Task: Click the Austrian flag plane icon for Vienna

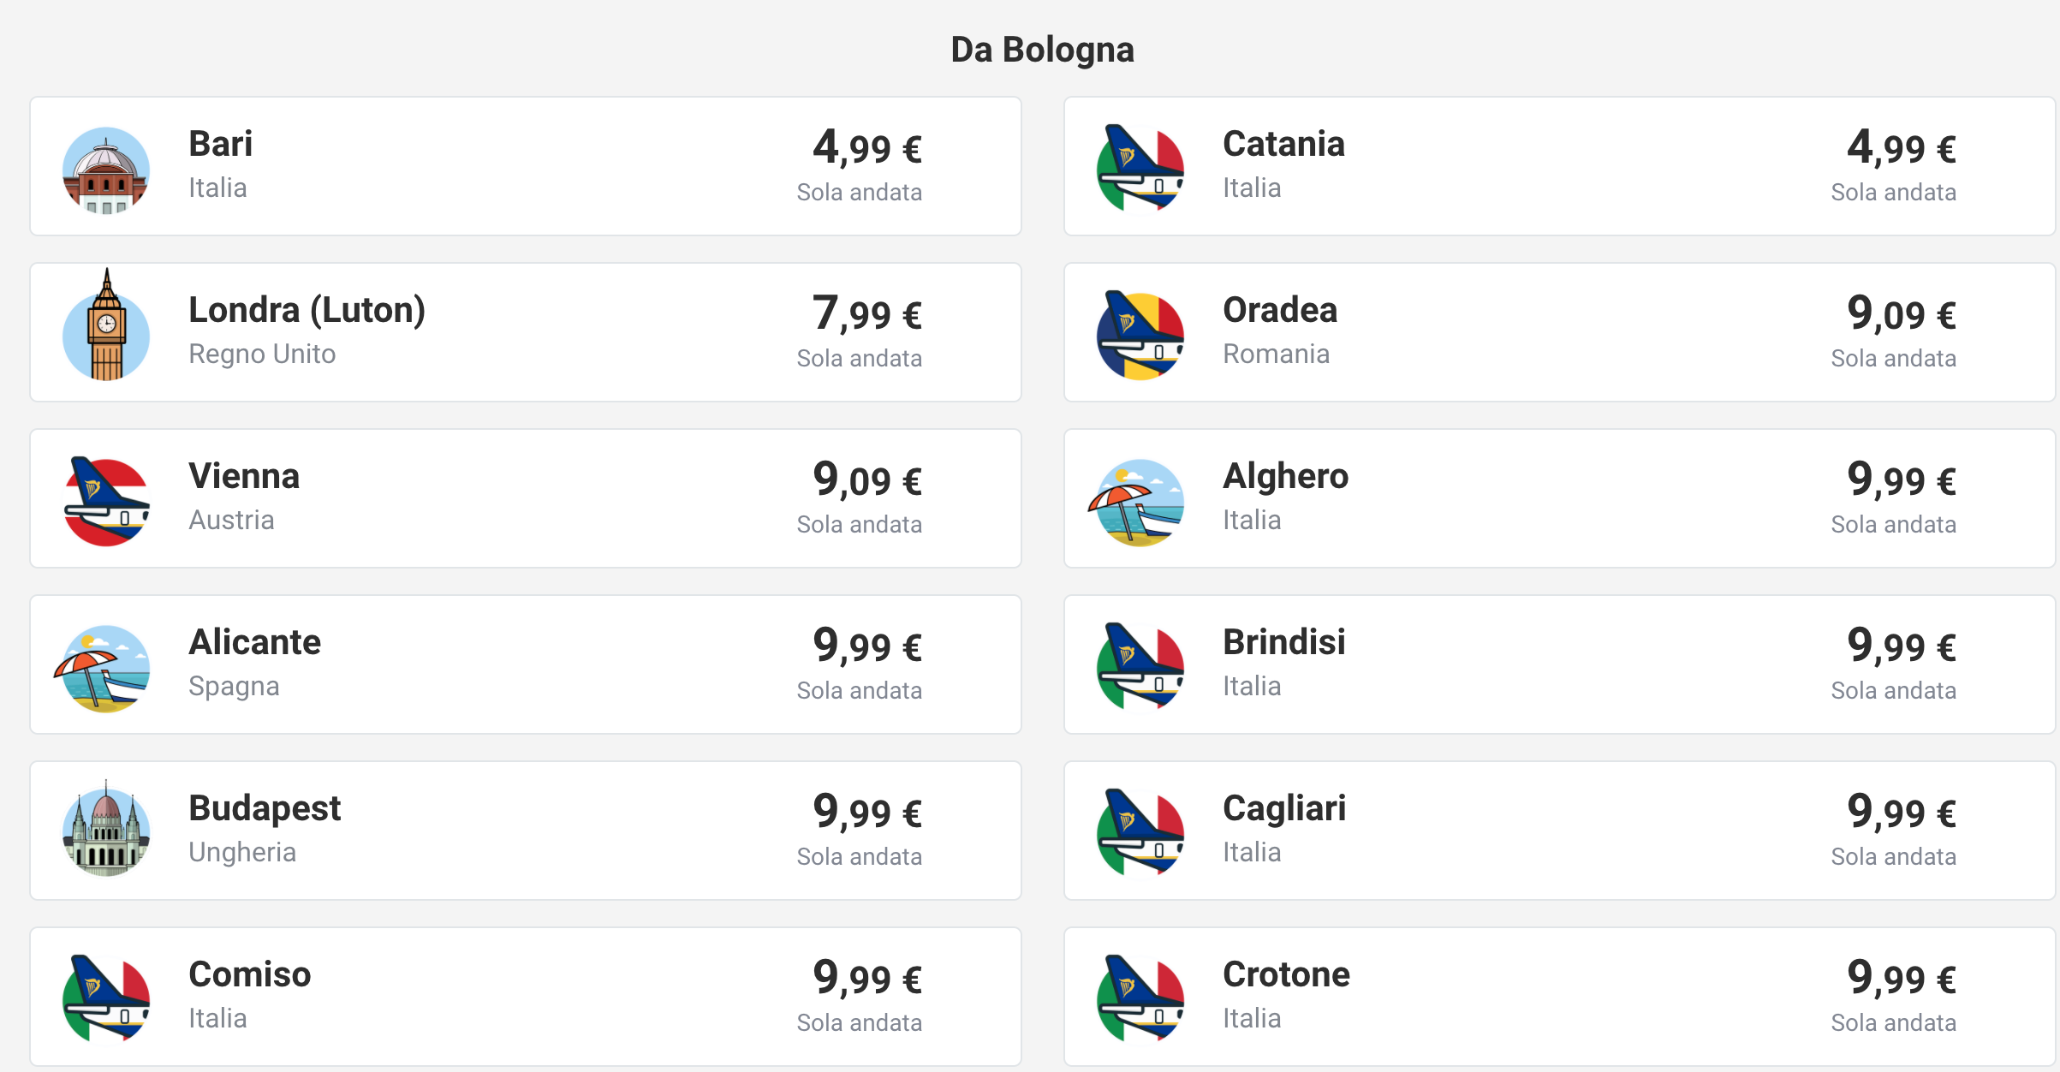Action: click(x=106, y=502)
